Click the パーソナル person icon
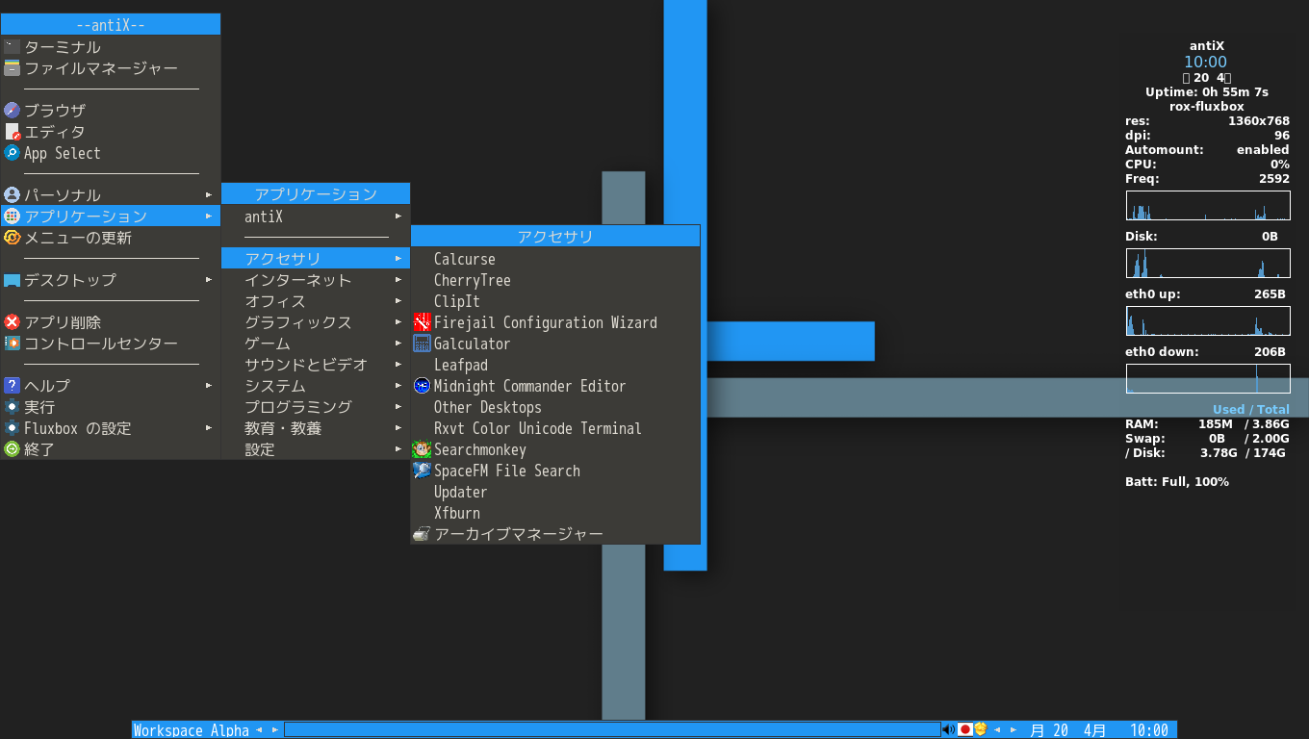Image resolution: width=1309 pixels, height=739 pixels. [x=12, y=195]
